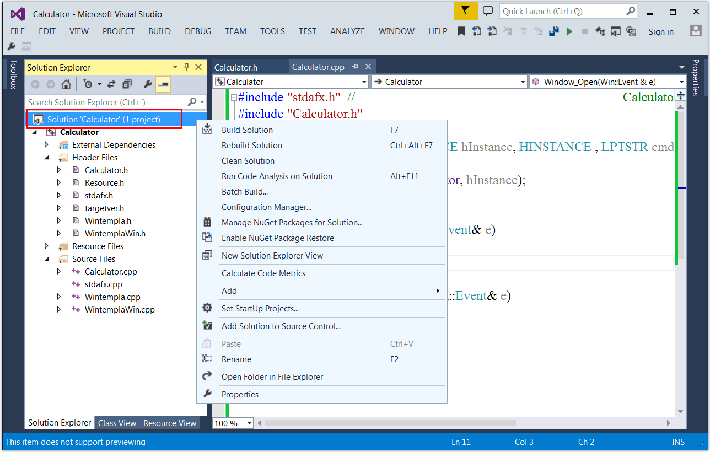Image resolution: width=710 pixels, height=452 pixels.
Task: Collapse Header Files folder
Action: point(47,158)
